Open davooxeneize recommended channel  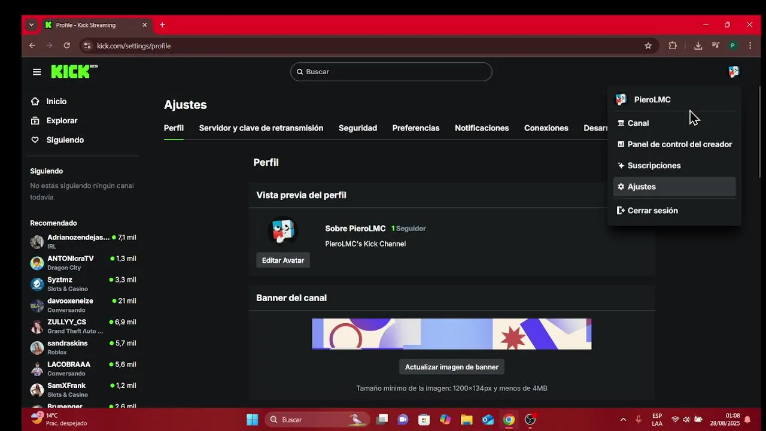pos(84,305)
